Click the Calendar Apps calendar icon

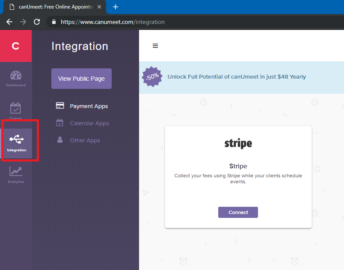[59, 123]
